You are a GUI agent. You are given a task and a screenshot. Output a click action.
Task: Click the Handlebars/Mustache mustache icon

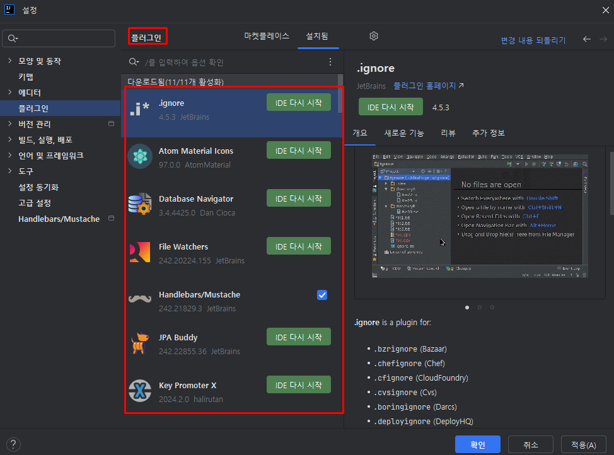[x=140, y=299]
